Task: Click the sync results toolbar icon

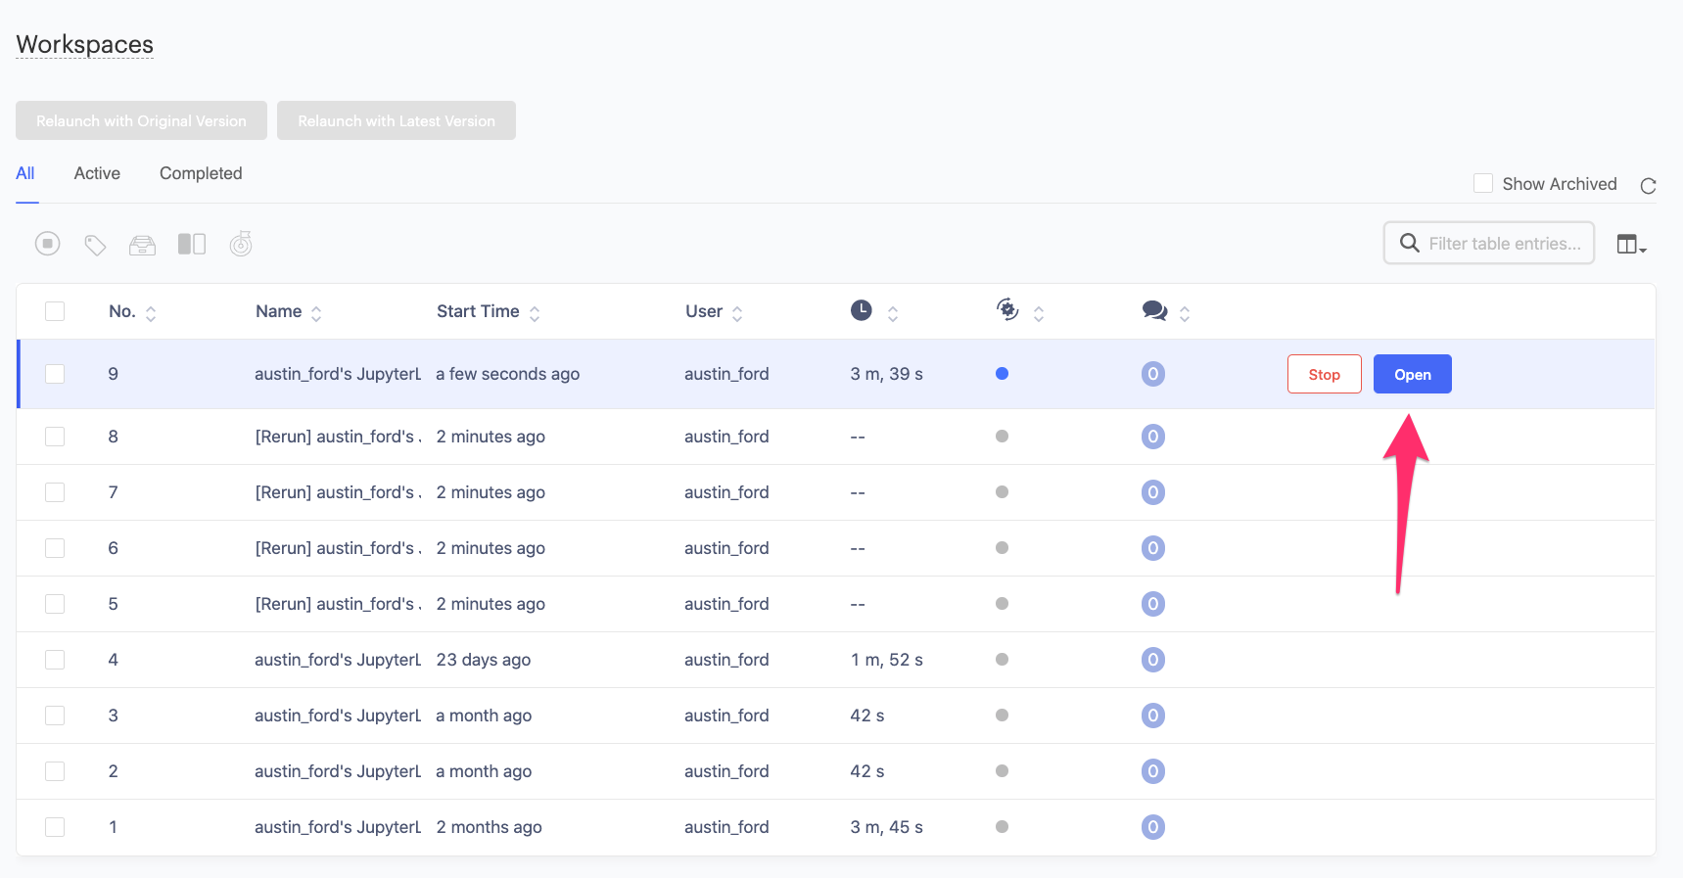Action: (241, 244)
